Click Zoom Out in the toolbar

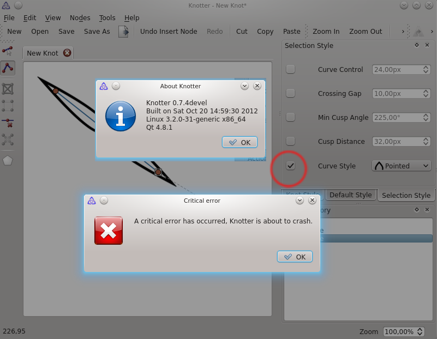pyautogui.click(x=366, y=32)
